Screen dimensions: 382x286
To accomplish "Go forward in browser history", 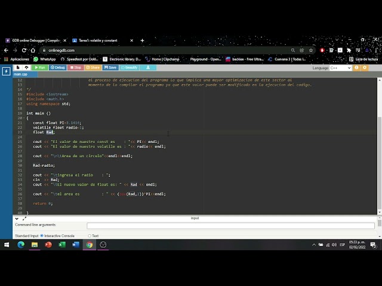I will tap(15, 50).
